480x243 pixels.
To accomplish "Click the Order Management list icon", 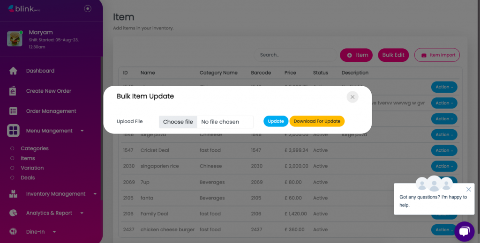I will coord(13,111).
